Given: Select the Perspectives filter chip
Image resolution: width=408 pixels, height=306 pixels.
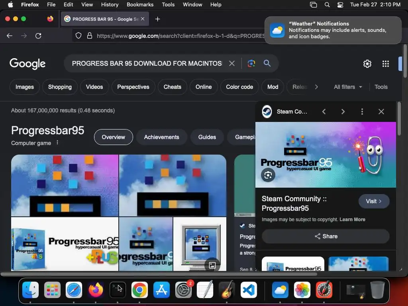Looking at the screenshot, I should (x=133, y=87).
